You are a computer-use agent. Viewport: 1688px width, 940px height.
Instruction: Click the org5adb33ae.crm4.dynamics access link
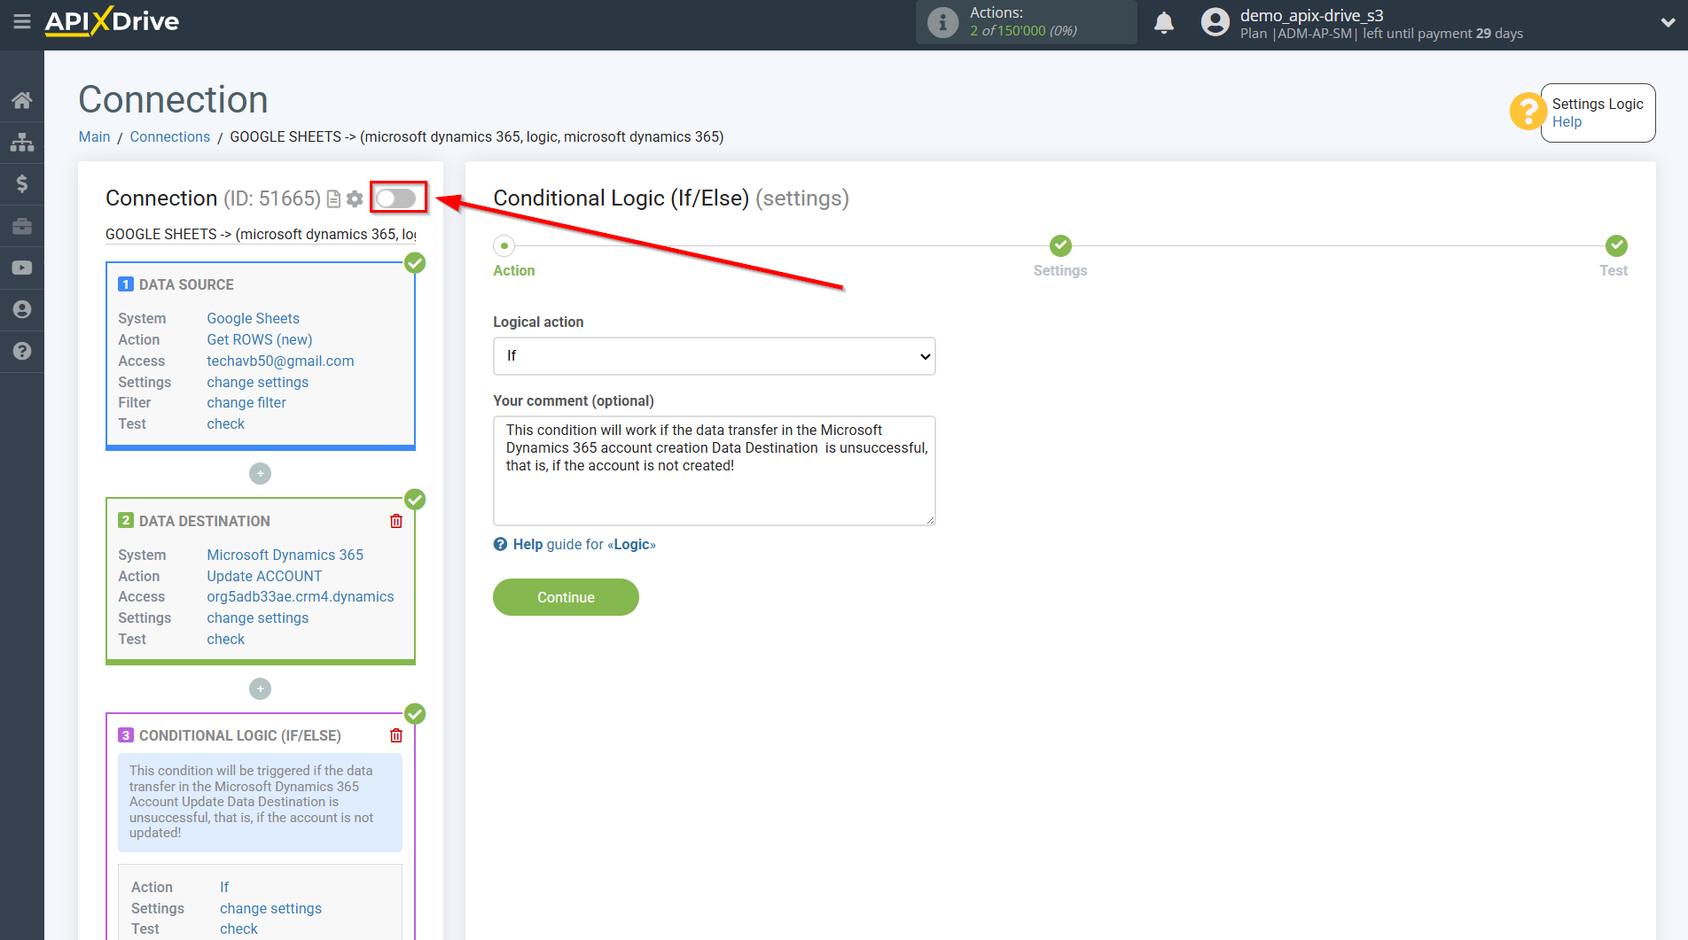click(x=301, y=596)
